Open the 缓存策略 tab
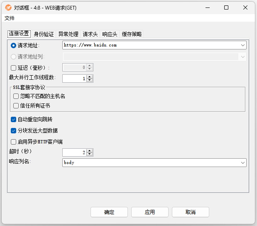 click(132, 34)
